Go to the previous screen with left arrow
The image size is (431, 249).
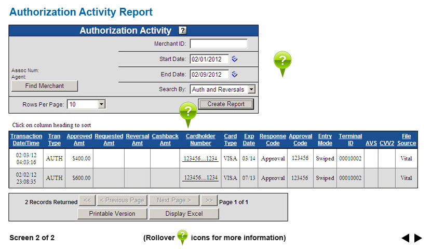click(406, 238)
